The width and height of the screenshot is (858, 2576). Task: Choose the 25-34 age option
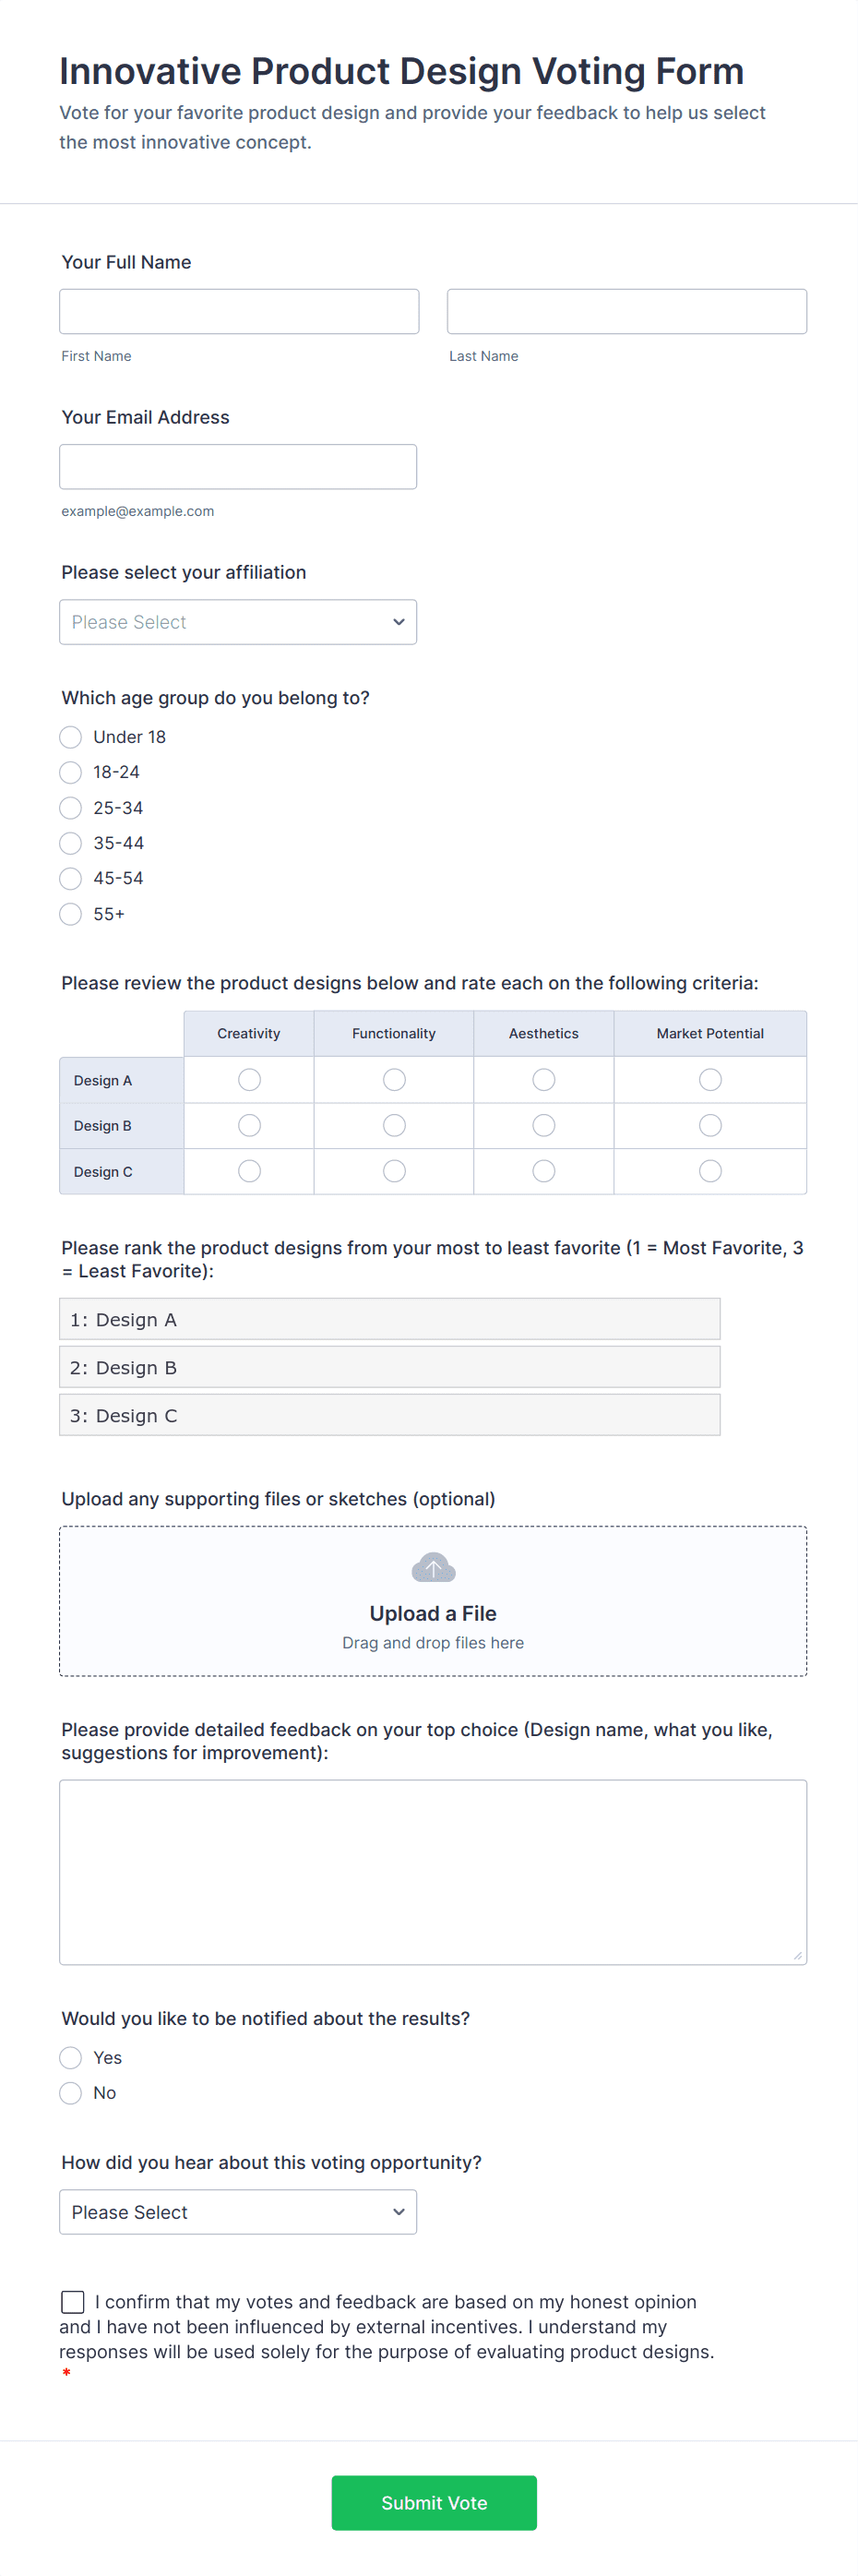tap(71, 808)
